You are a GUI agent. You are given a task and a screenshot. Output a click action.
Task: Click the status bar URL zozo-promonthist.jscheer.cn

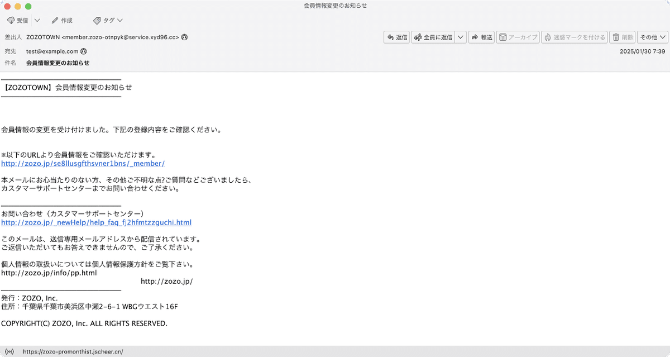click(73, 352)
